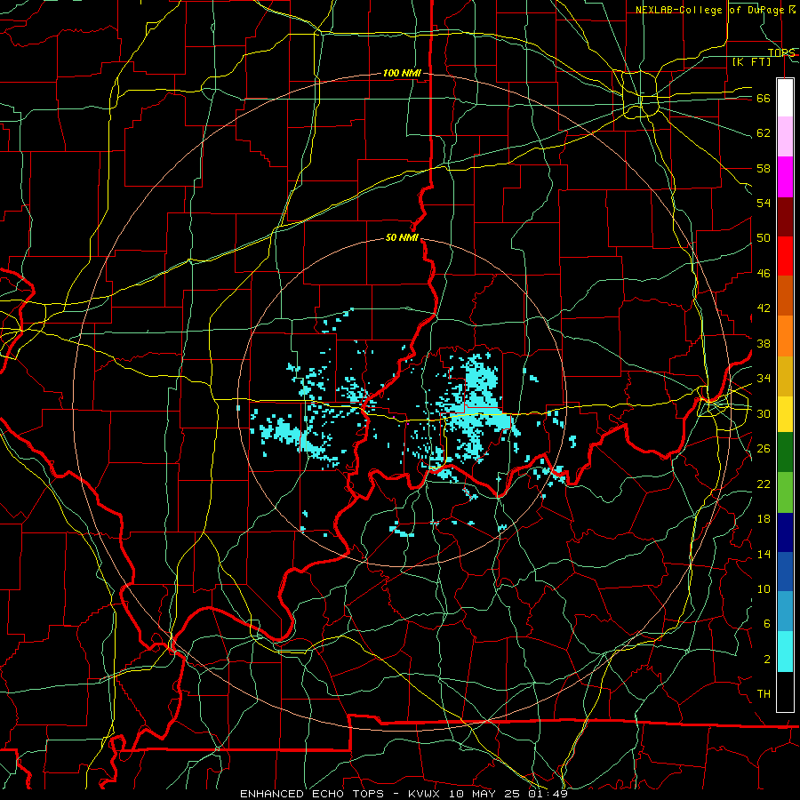Click the light green 26 kft legend color
800x800 pixels.
pos(785,492)
